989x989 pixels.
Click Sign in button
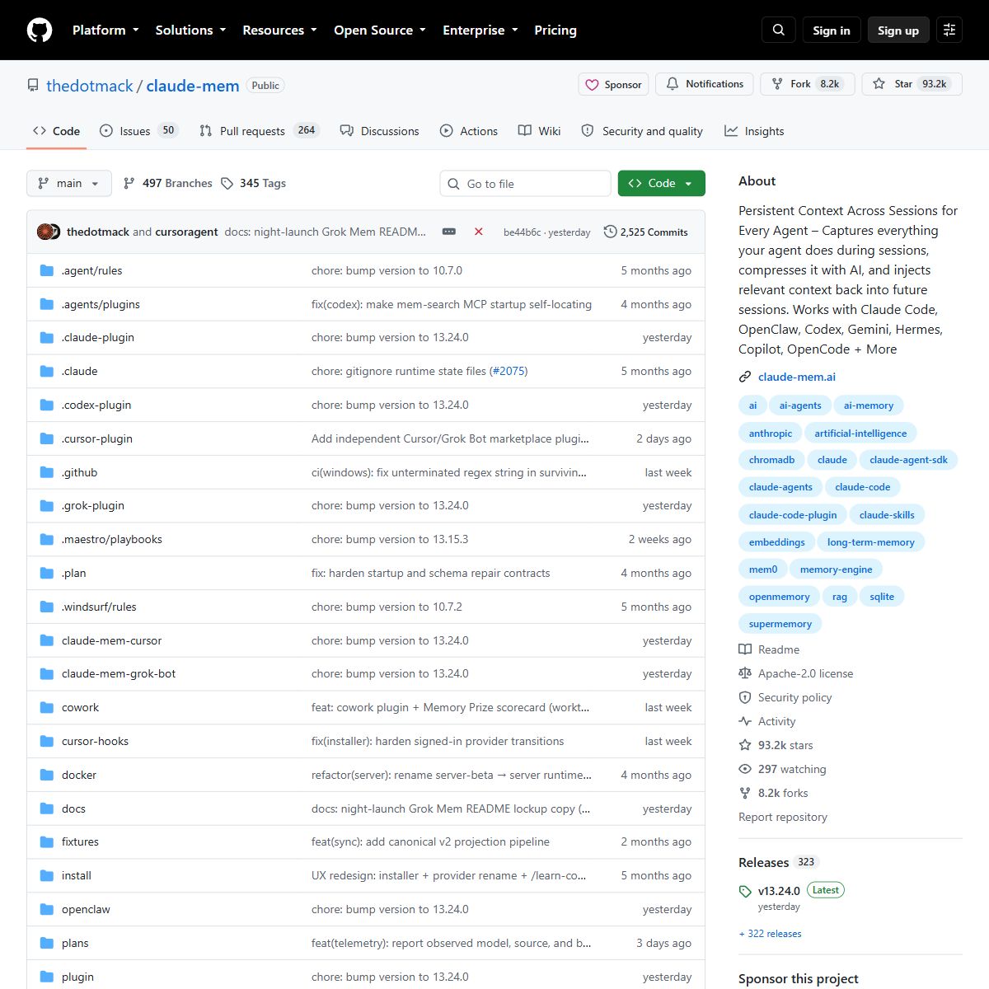[x=832, y=30]
